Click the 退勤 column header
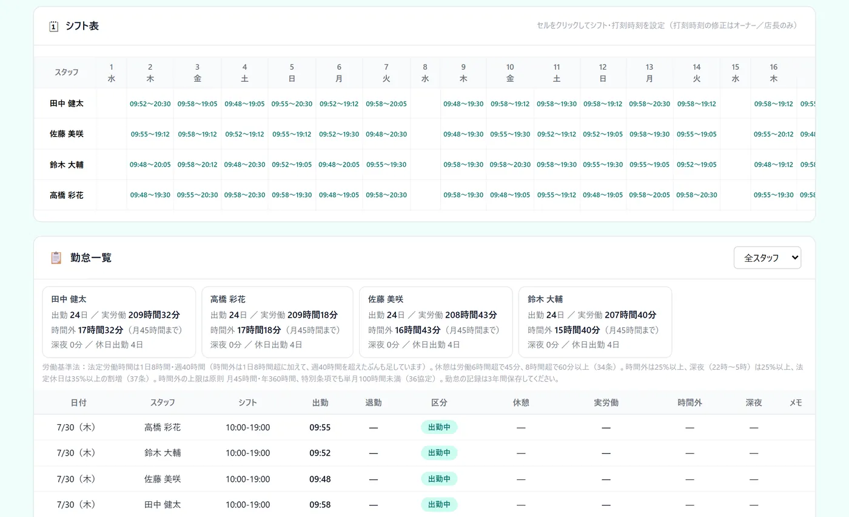The height and width of the screenshot is (517, 849). [x=374, y=402]
